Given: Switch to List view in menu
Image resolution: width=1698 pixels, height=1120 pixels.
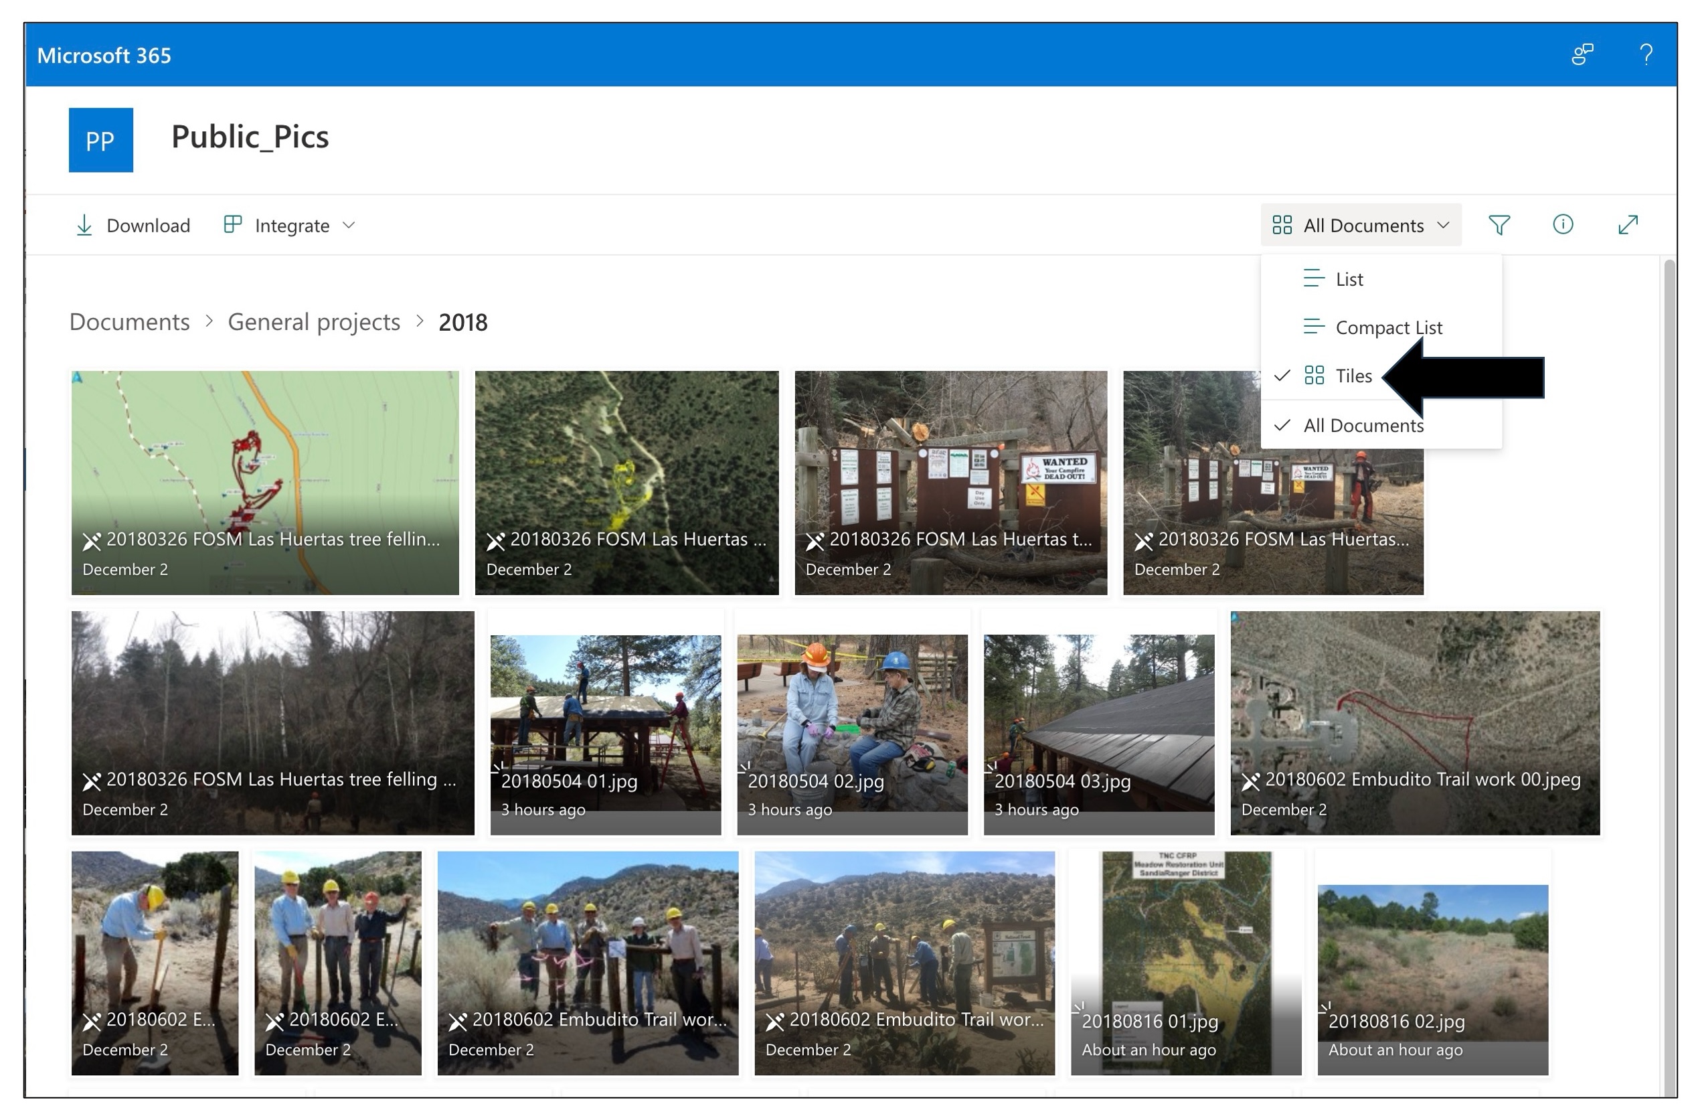Looking at the screenshot, I should [x=1348, y=279].
